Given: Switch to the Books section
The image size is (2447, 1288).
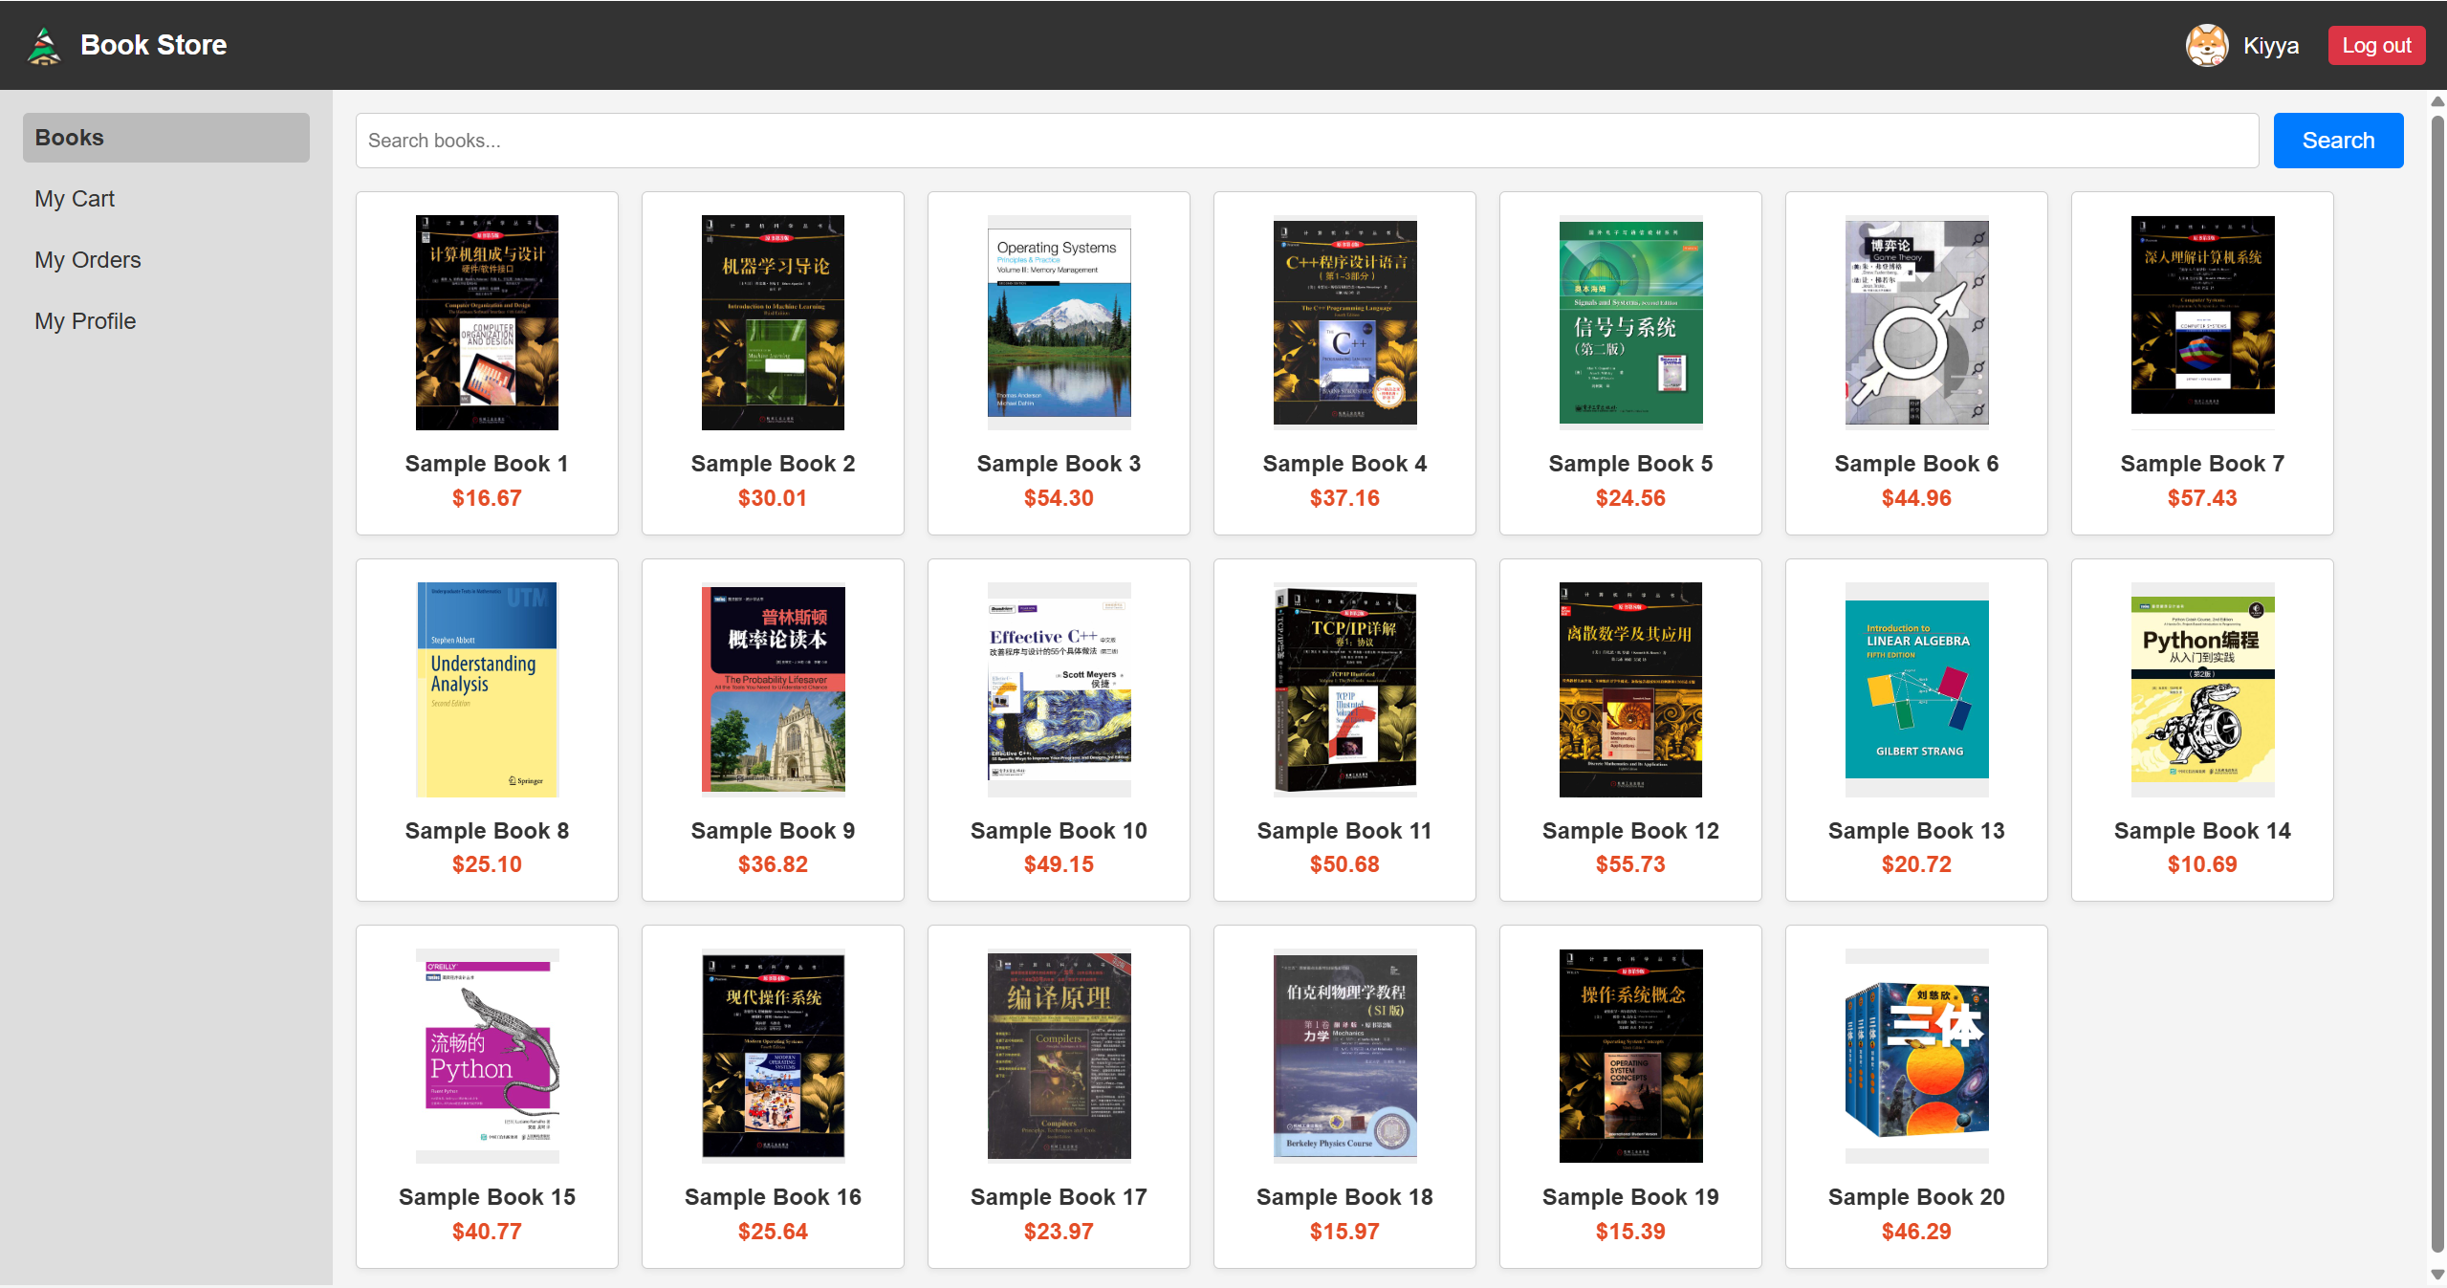Looking at the screenshot, I should (x=69, y=137).
